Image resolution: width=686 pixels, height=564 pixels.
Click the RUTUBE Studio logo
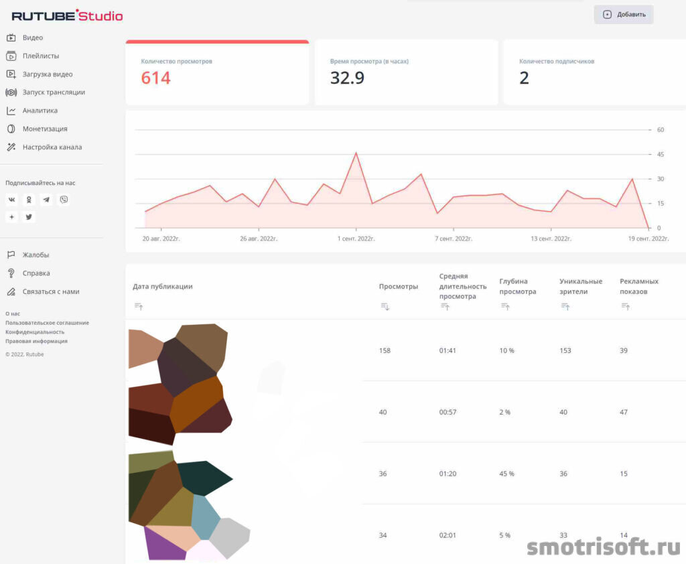[68, 16]
